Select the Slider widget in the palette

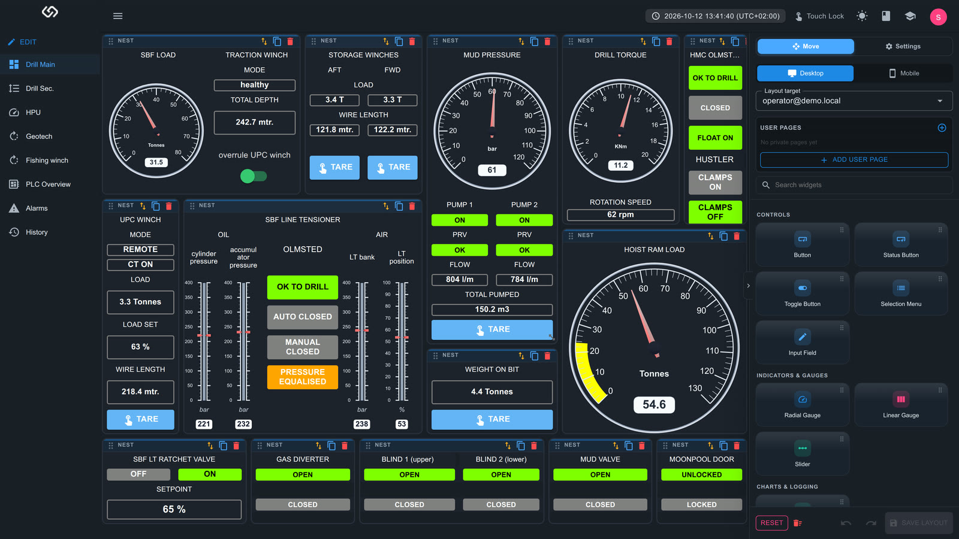click(x=803, y=453)
